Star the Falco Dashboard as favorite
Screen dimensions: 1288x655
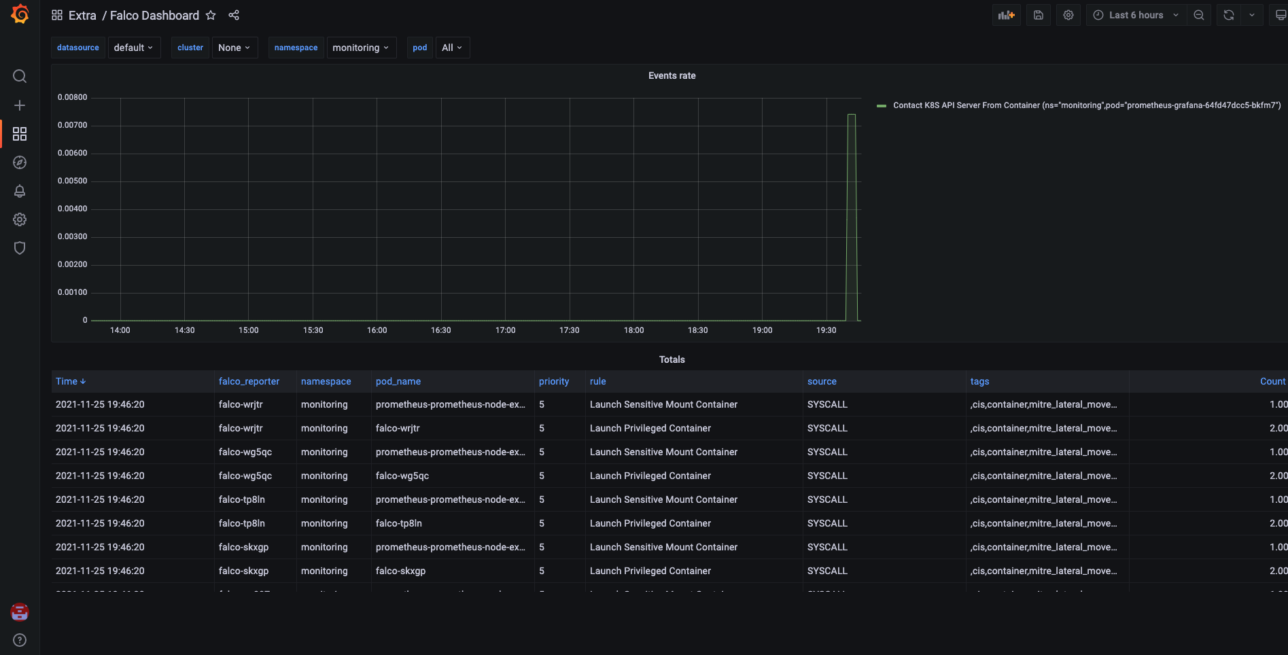(211, 15)
